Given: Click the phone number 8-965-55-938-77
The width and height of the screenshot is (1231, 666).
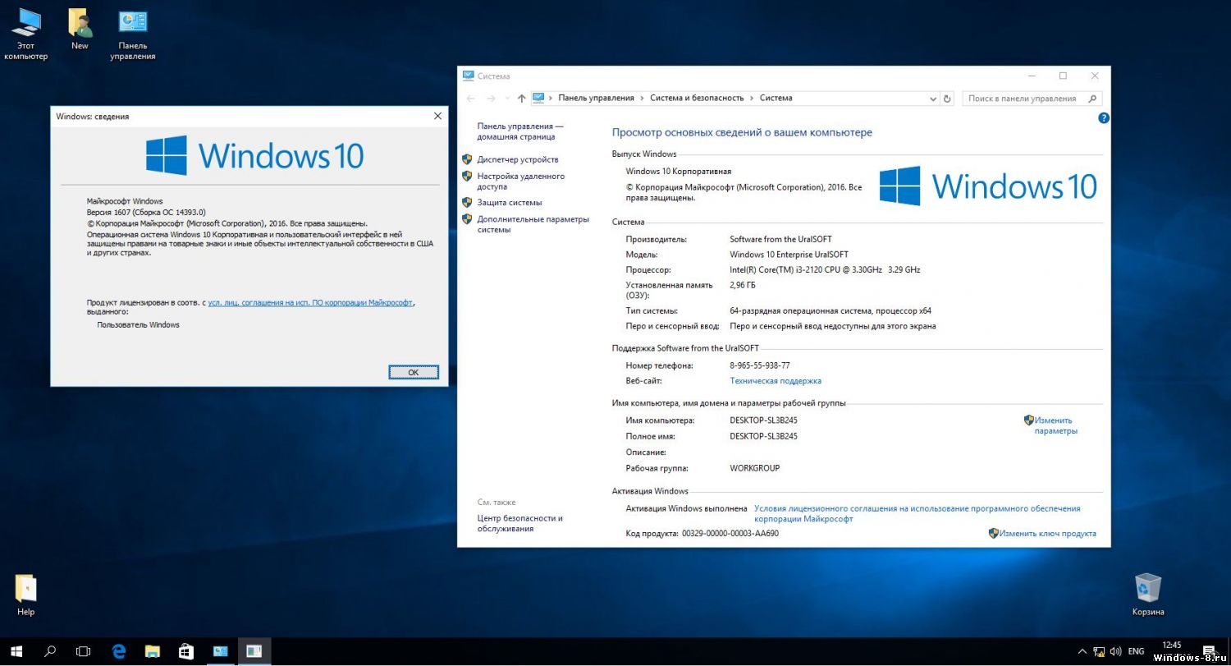Looking at the screenshot, I should 760,365.
